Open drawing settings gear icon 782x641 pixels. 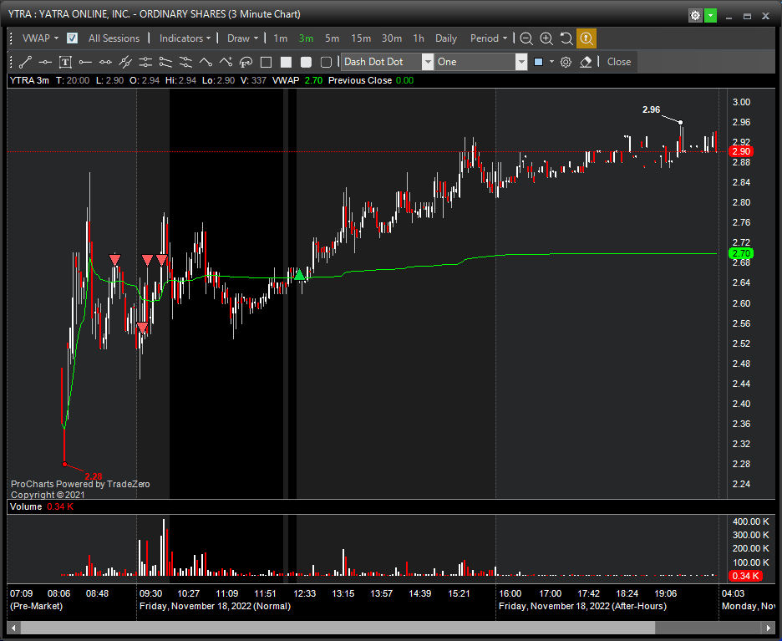[566, 62]
